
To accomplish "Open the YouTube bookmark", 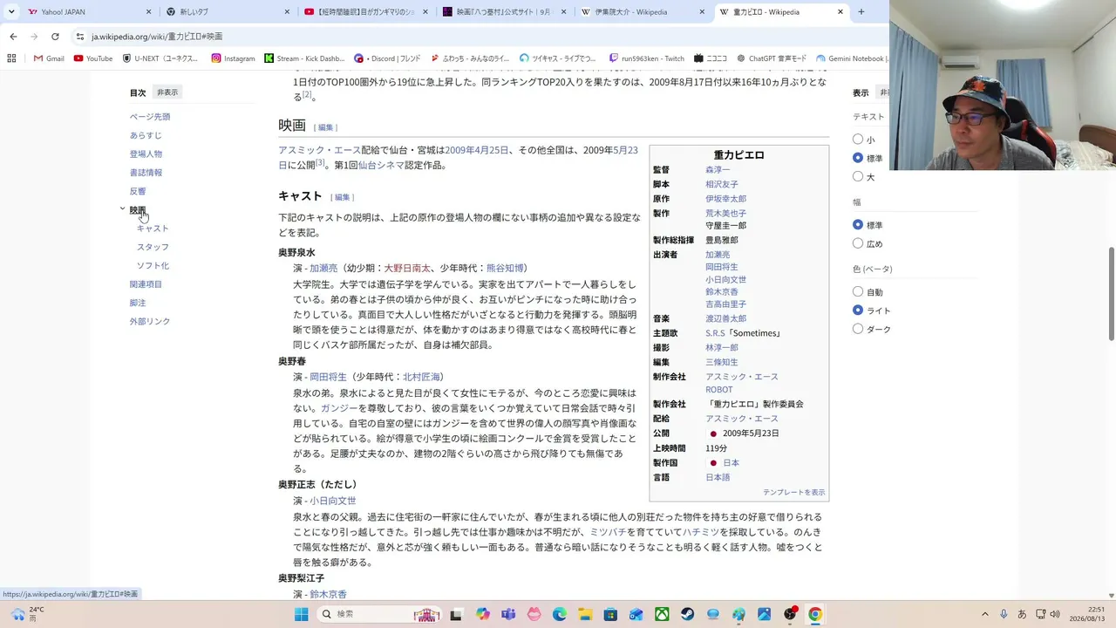I will point(93,58).
